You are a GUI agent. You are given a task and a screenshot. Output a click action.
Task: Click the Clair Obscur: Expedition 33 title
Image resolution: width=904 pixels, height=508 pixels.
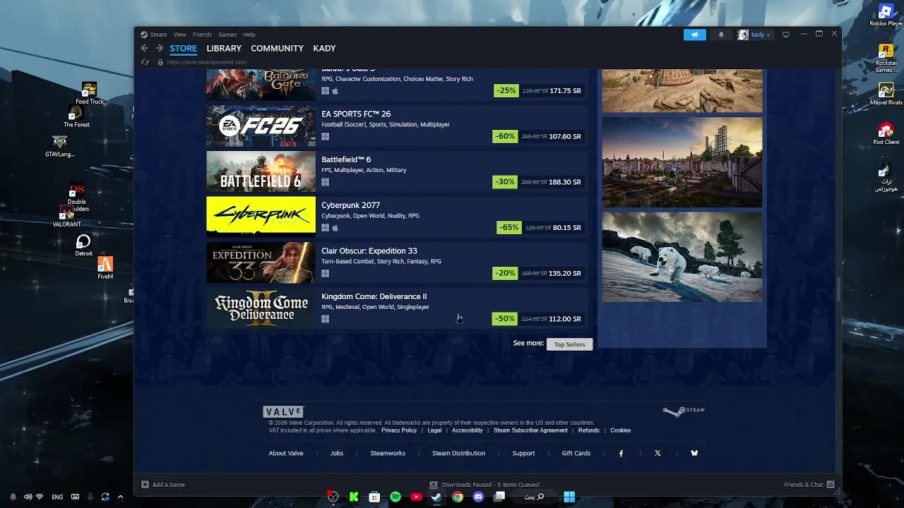coord(369,250)
